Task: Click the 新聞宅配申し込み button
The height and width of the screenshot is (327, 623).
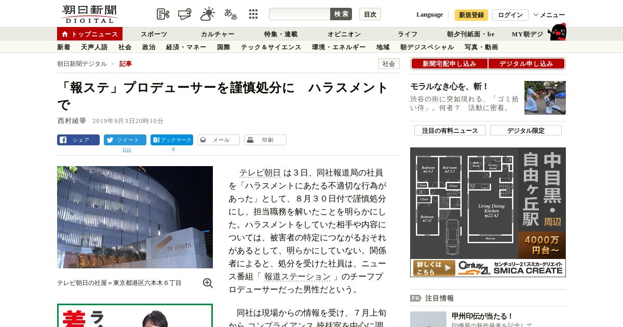Action: tap(450, 64)
